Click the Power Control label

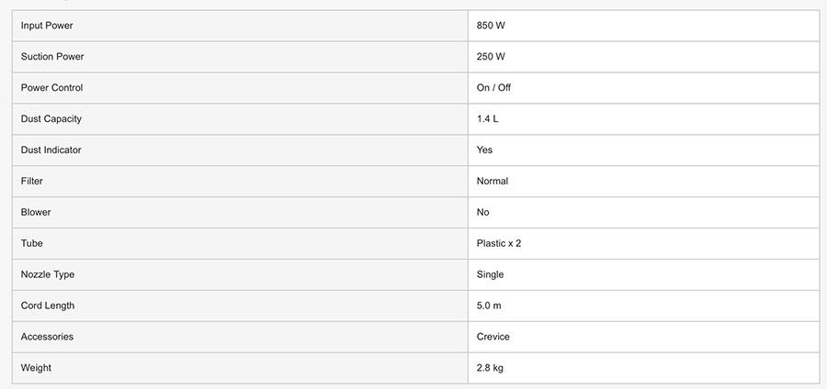coord(51,88)
